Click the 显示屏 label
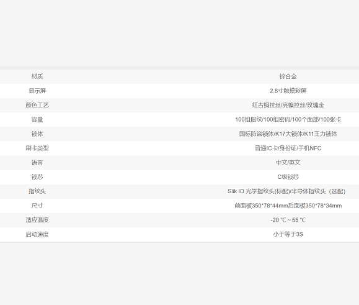 (x=37, y=91)
